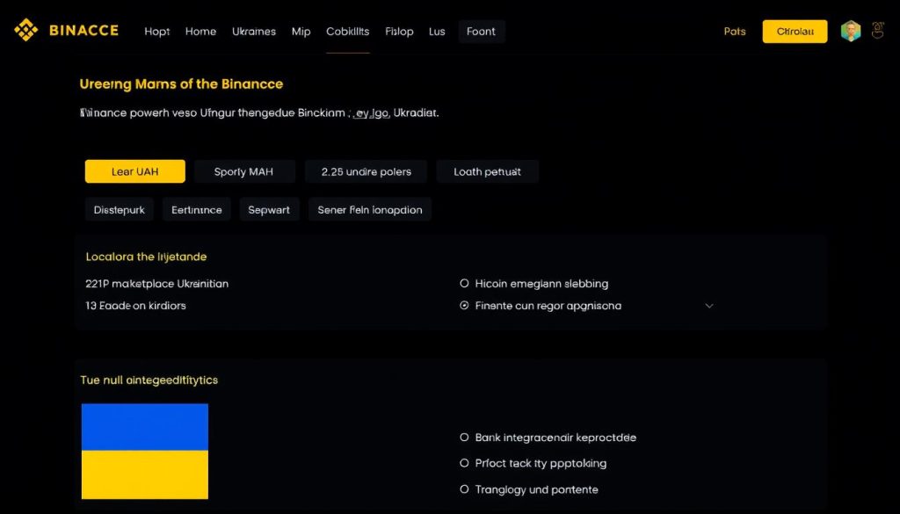The height and width of the screenshot is (514, 900).
Task: Click 'Ureeing Marns of the Binancce' heading
Action: [181, 84]
